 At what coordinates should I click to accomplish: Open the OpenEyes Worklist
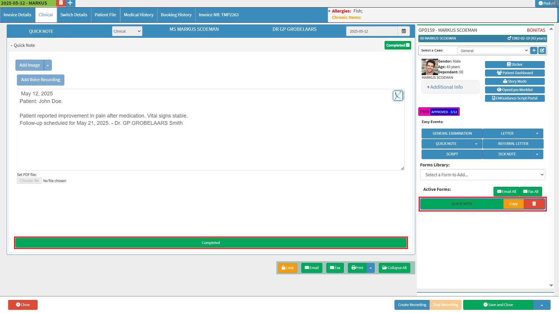pyautogui.click(x=515, y=90)
